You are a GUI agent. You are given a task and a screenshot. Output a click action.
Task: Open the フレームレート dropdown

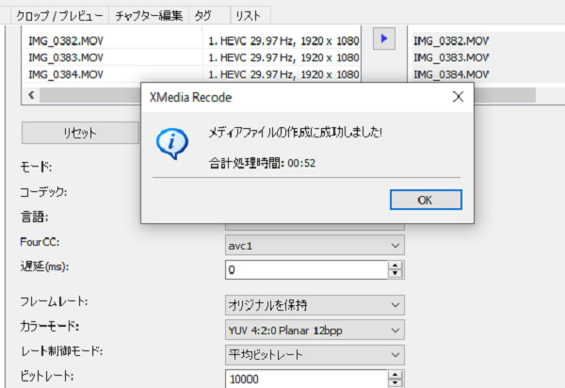coord(315,305)
